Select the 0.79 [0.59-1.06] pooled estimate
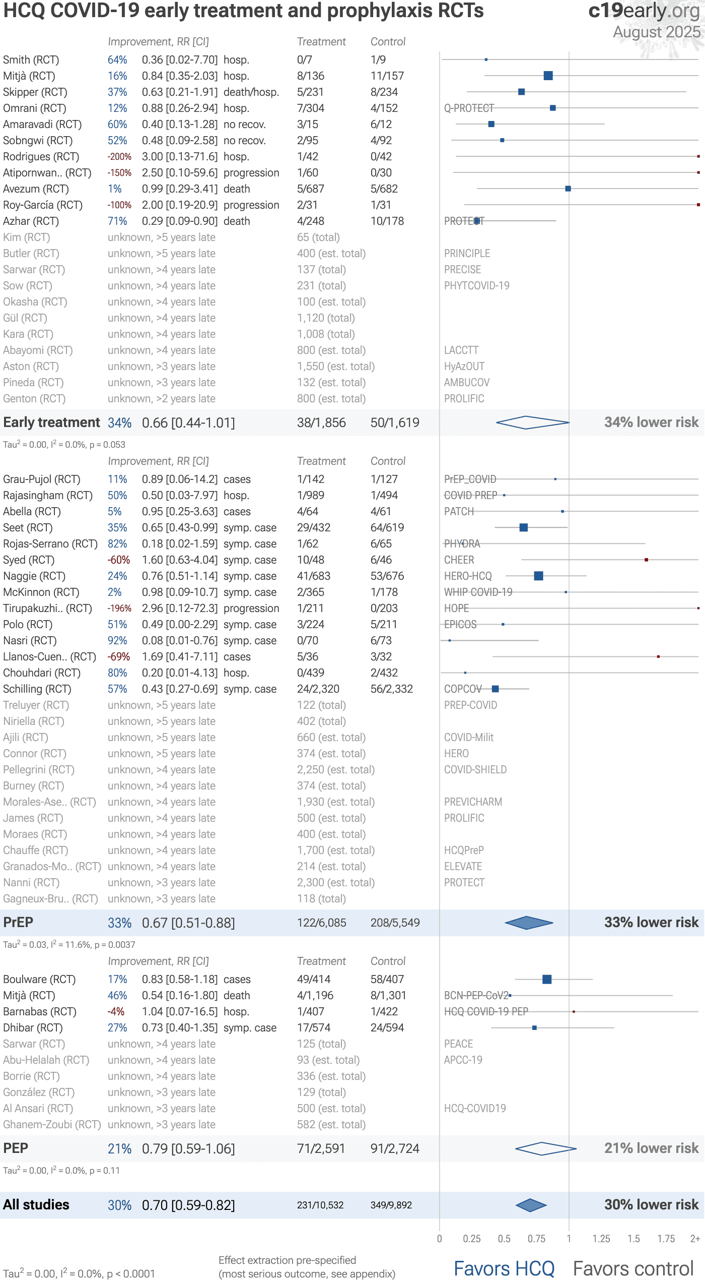Image resolution: width=705 pixels, height=1281 pixels. [x=188, y=1149]
